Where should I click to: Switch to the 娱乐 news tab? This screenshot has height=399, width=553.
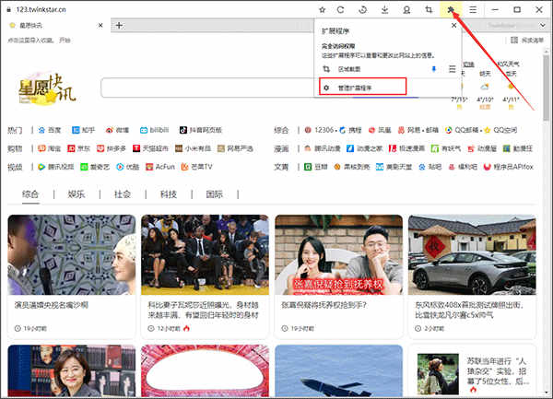click(76, 194)
